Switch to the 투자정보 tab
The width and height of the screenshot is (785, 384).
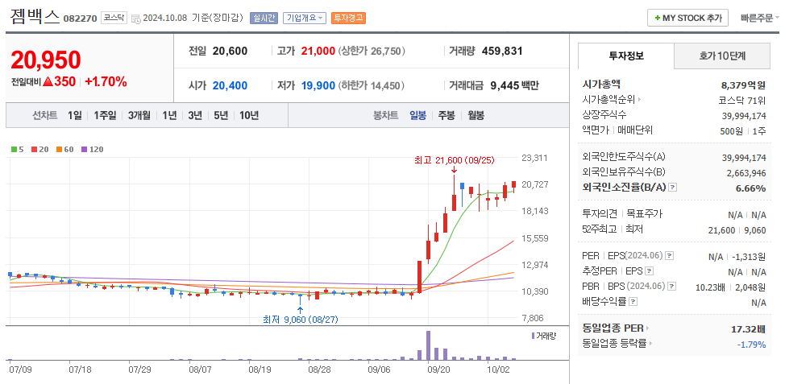(x=625, y=56)
